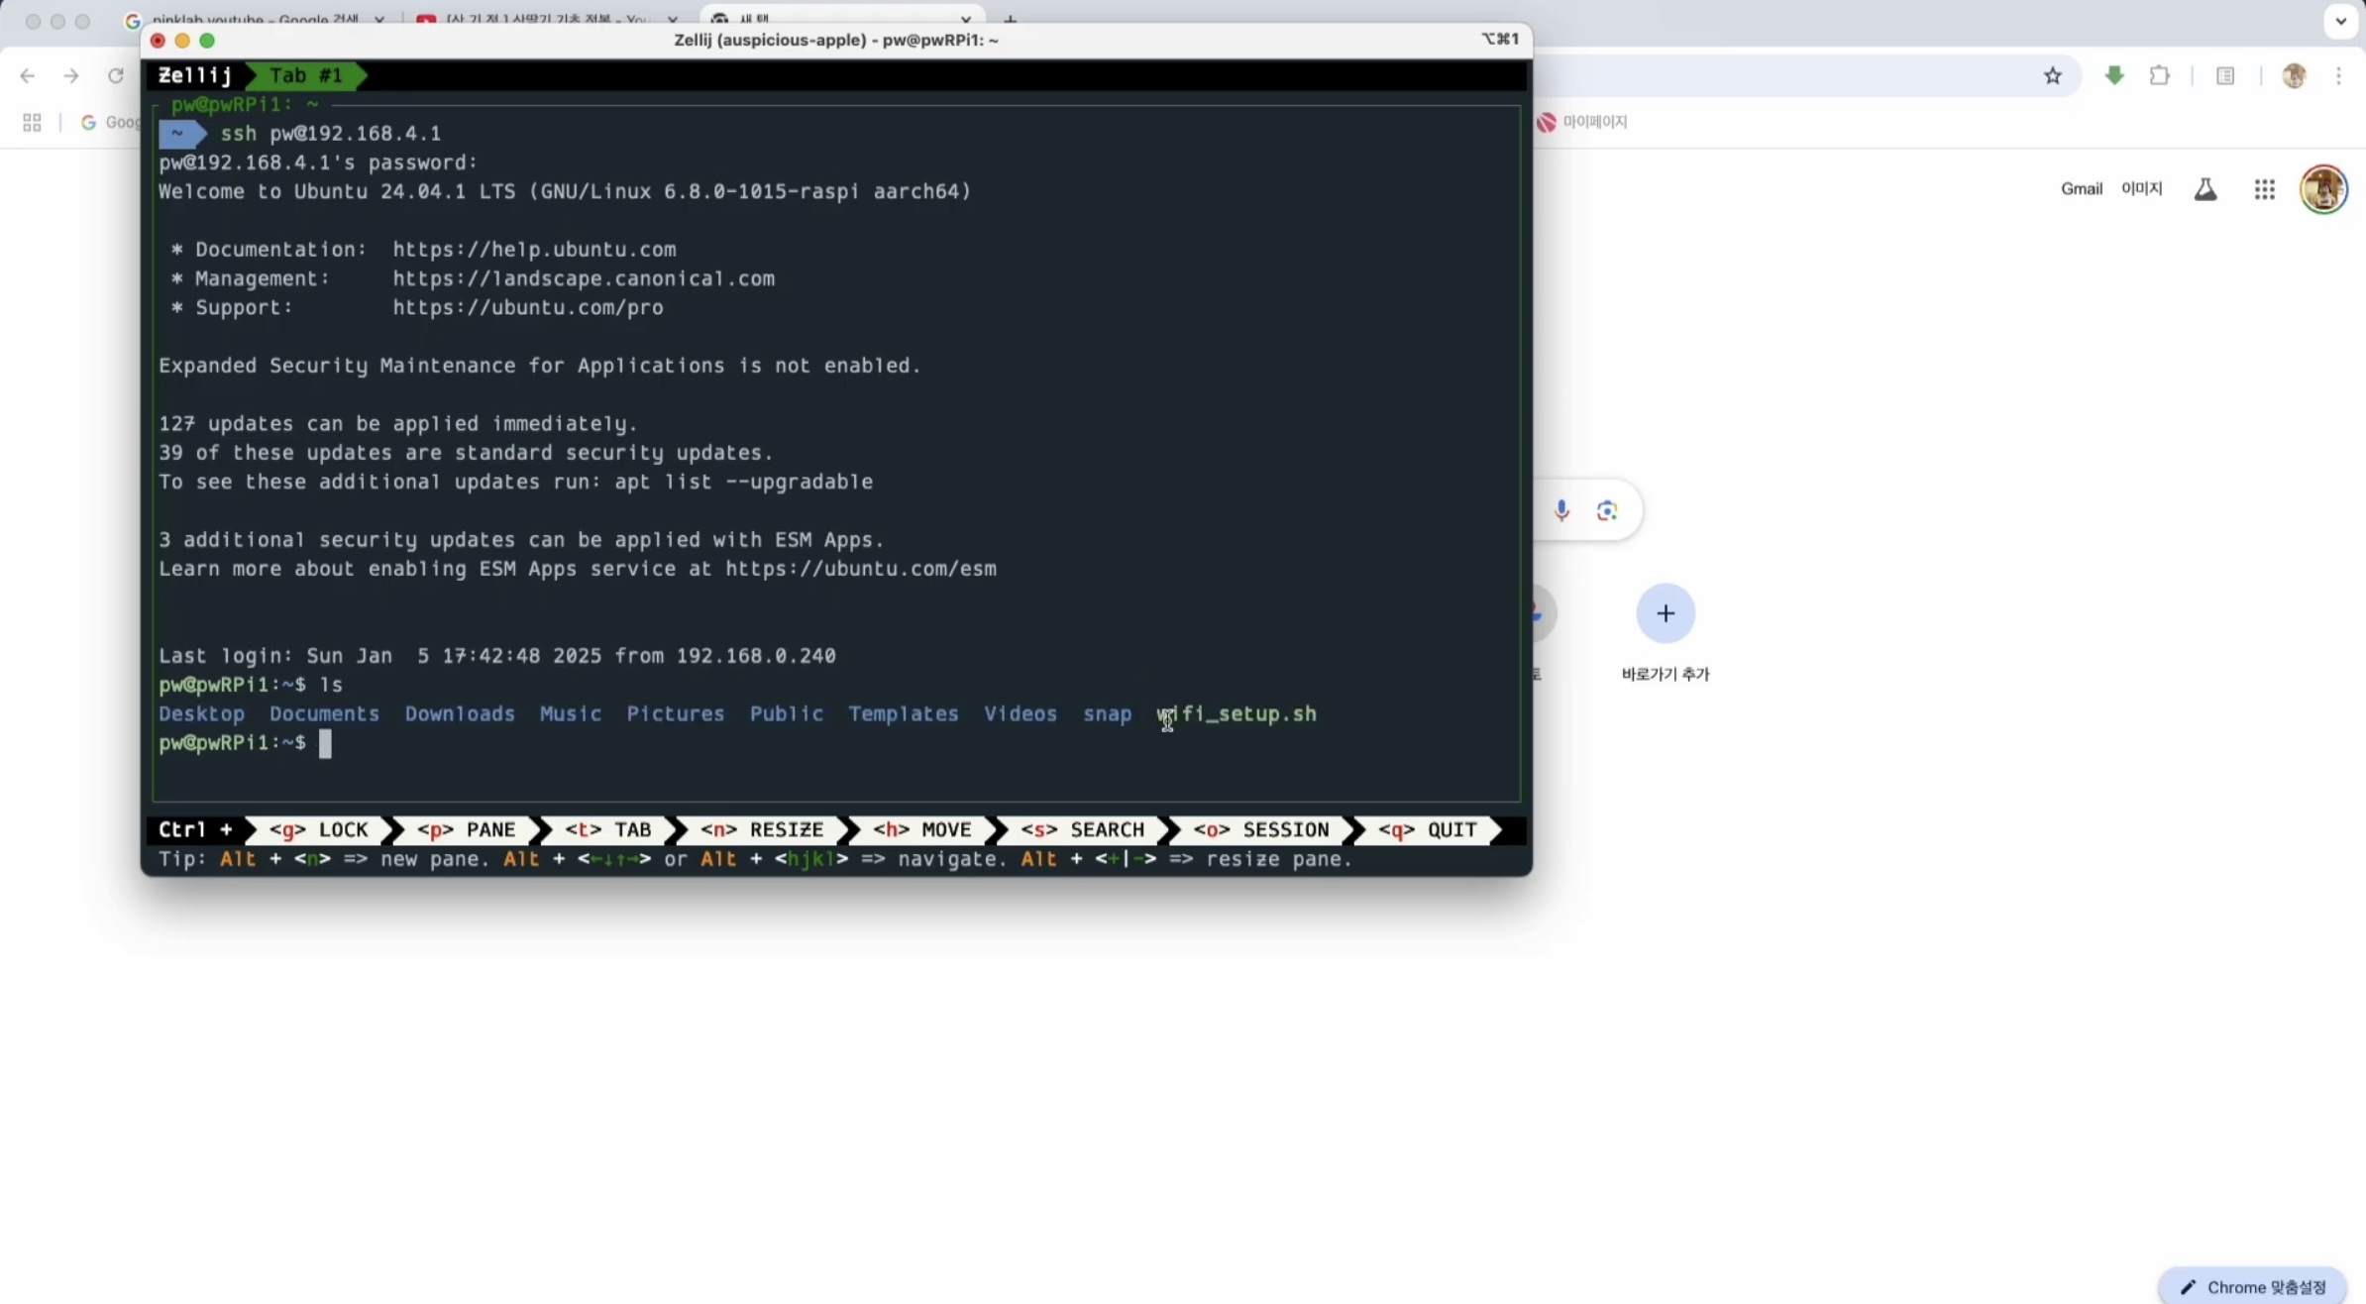The image size is (2366, 1304).
Task: Click Chrome 맞춤설정 customize button
Action: (2253, 1286)
